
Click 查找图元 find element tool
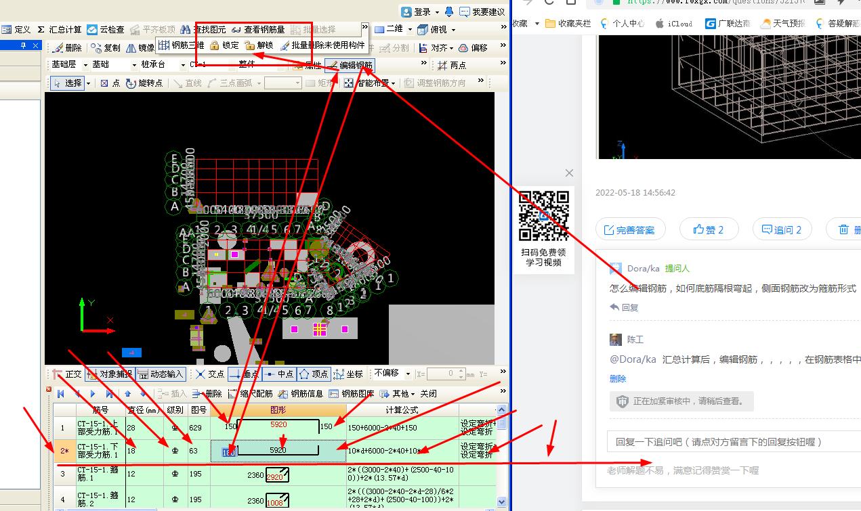click(203, 30)
